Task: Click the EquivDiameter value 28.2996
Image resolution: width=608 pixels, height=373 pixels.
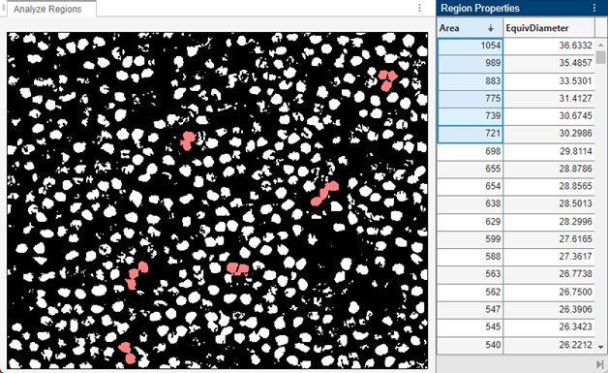Action: tap(575, 222)
